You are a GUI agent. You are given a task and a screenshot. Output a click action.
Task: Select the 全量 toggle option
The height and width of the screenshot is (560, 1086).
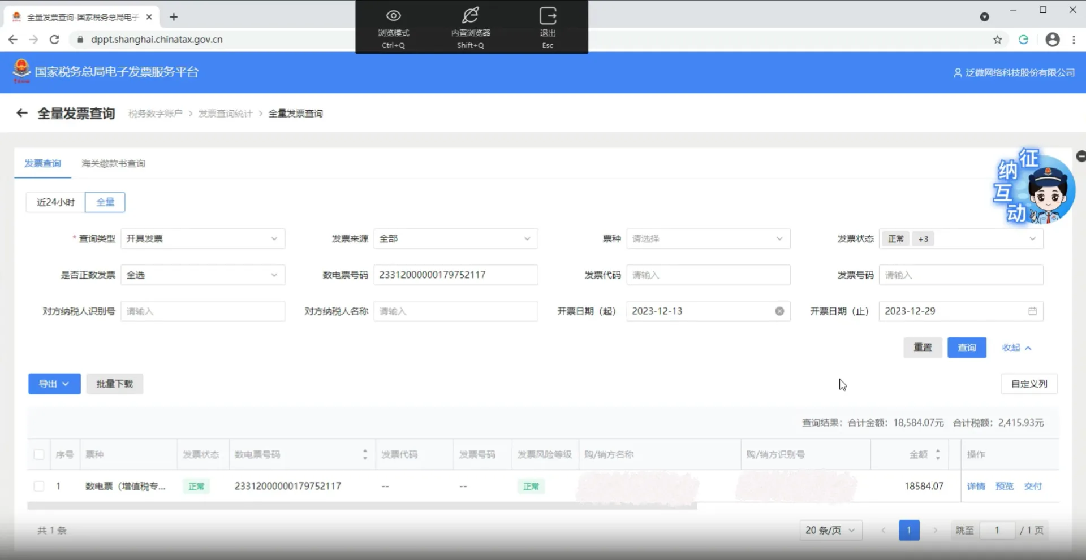(105, 202)
